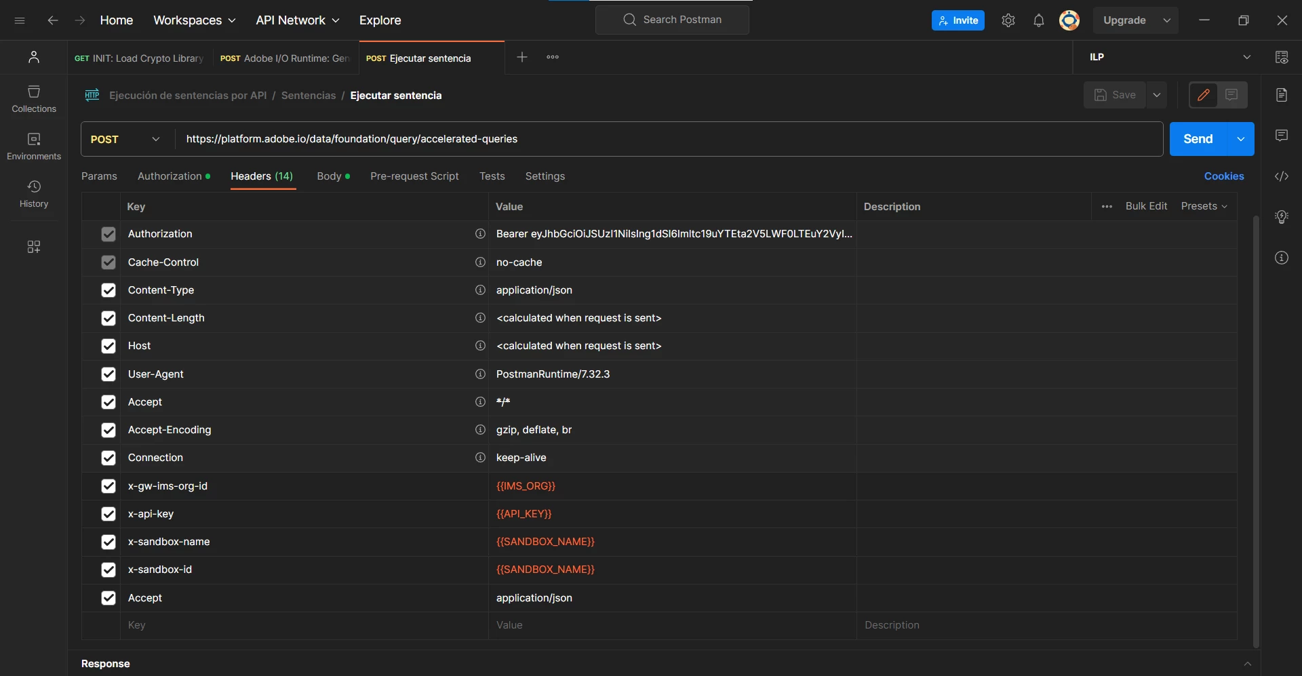Click Bulk Edit for headers
Screen dimensions: 1302x676
coord(1146,206)
